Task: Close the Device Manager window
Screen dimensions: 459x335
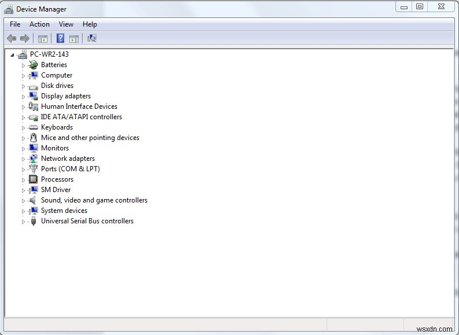Action: coord(442,7)
